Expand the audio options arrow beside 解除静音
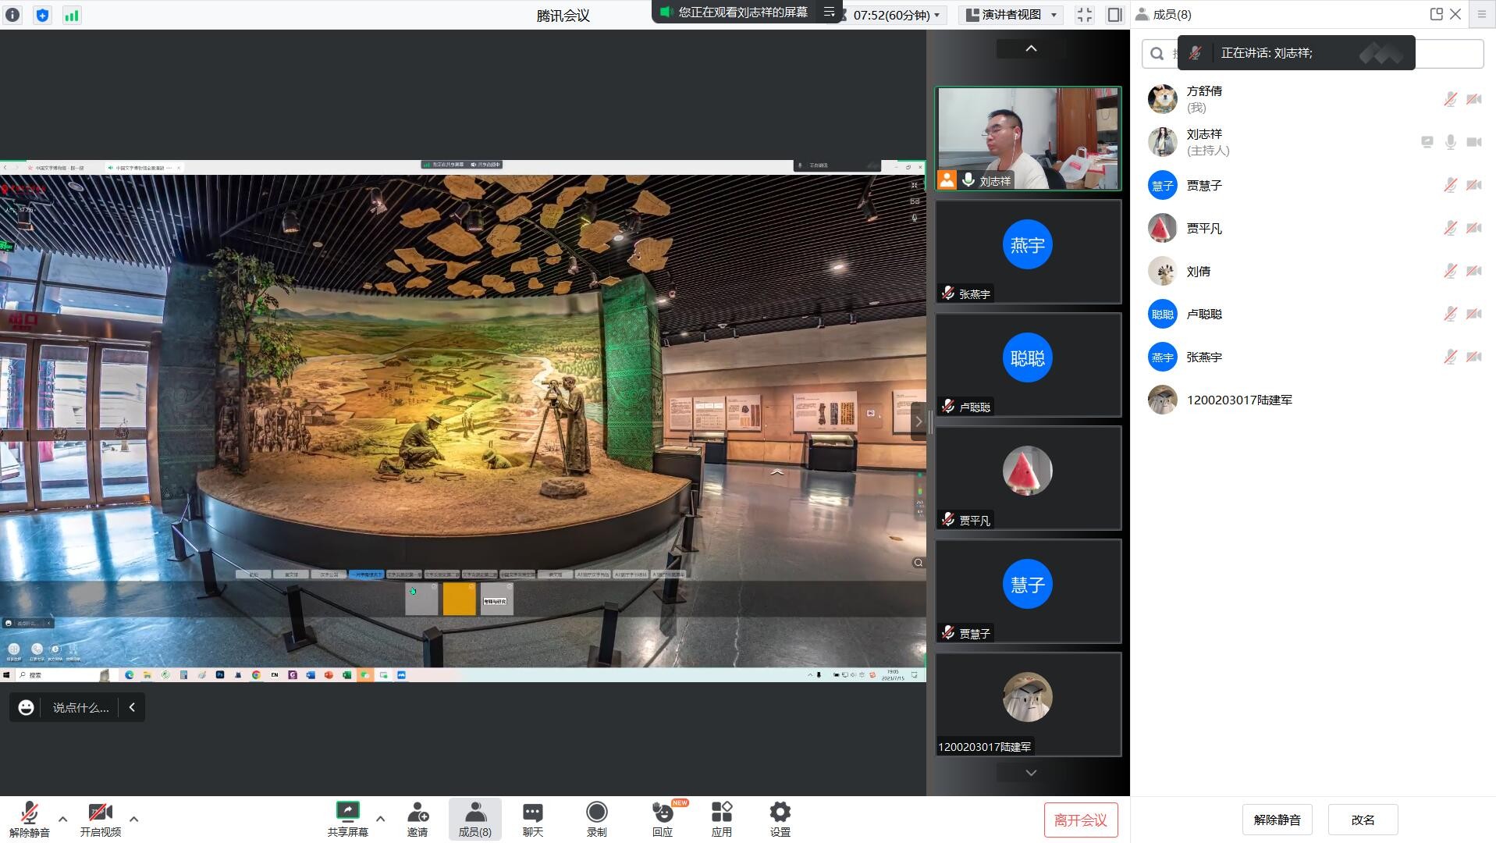The height and width of the screenshot is (843, 1496). click(63, 819)
